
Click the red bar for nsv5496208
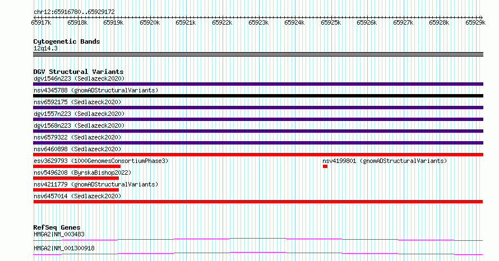point(76,178)
